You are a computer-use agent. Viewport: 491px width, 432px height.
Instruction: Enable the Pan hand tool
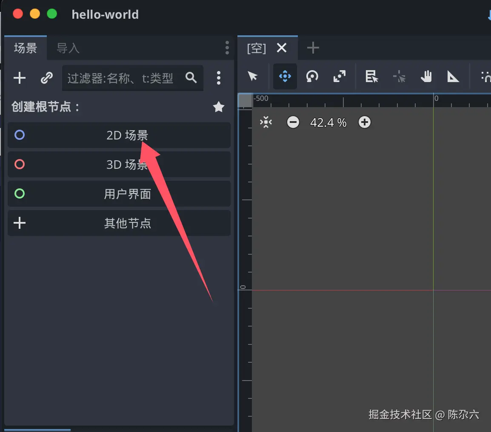coord(426,76)
